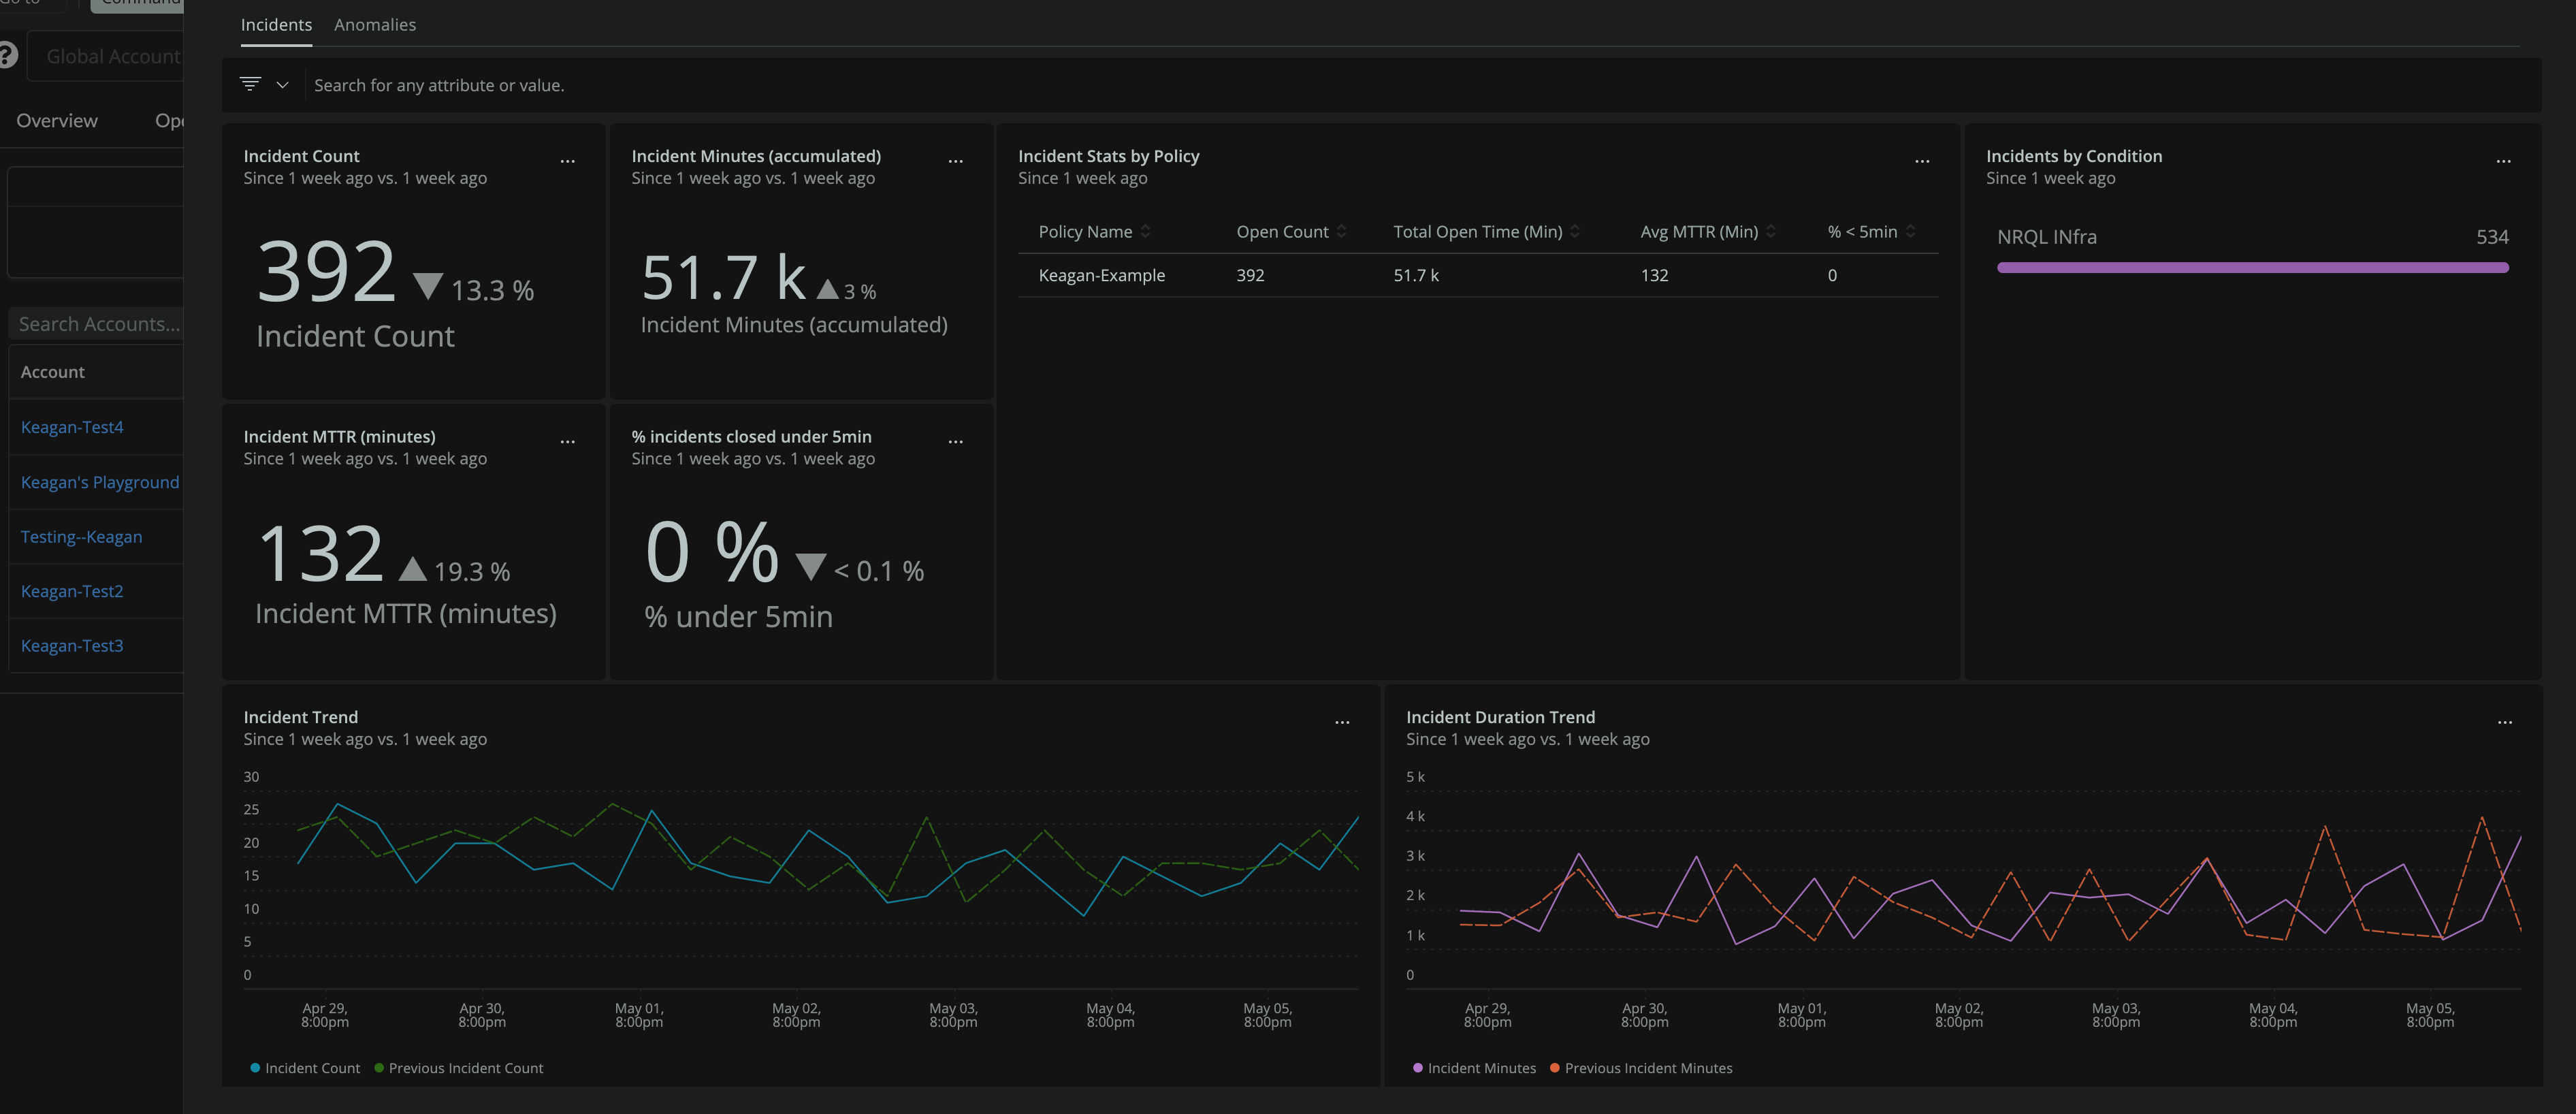Select the Overview tab in sidebar
The width and height of the screenshot is (2576, 1114).
coord(57,121)
